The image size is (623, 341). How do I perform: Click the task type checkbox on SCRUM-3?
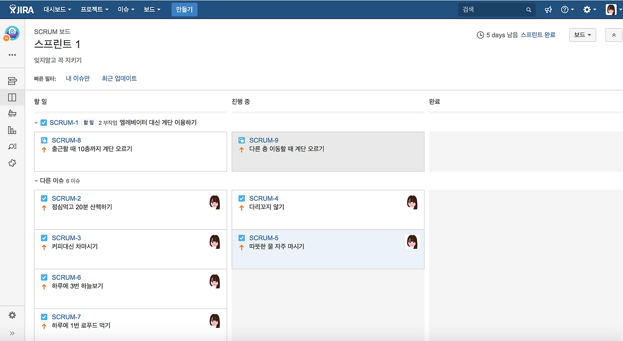coord(44,238)
